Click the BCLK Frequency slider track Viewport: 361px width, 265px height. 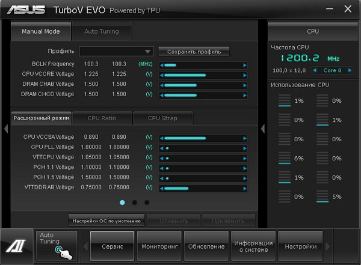203,65
